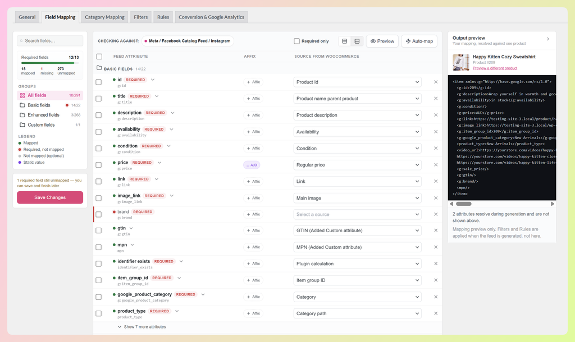Screen dimensions: 575x342
Task: Check the title row checkbox
Action: pyautogui.click(x=99, y=99)
